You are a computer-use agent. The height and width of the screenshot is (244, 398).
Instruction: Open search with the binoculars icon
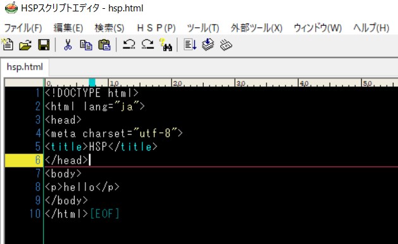tap(166, 45)
